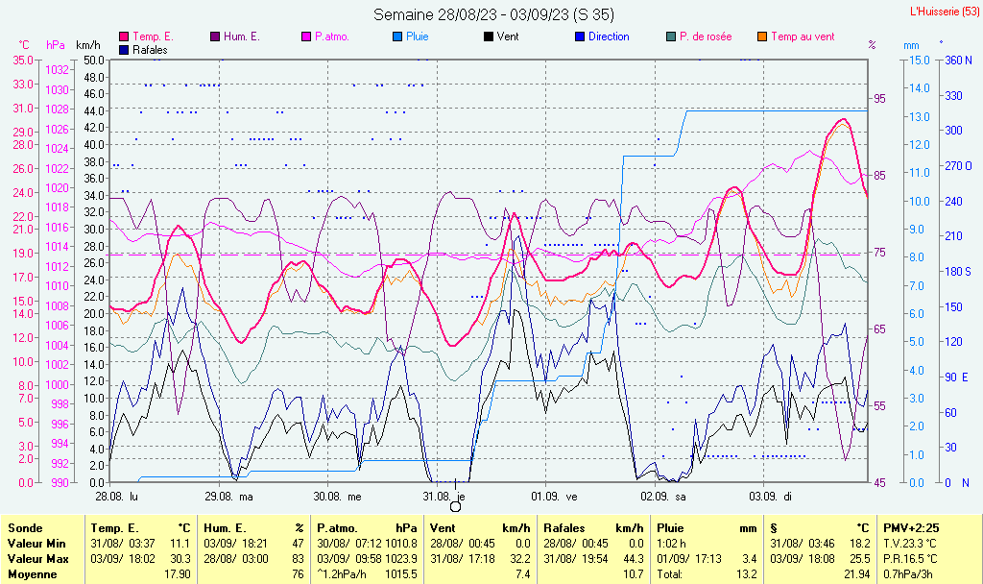The width and height of the screenshot is (983, 584).
Task: Select the humidity maximum timestamp "28/08/ 03:00"
Action: tap(236, 559)
